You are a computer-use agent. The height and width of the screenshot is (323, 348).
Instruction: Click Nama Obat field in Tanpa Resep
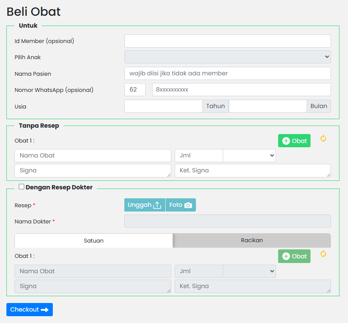pos(93,156)
